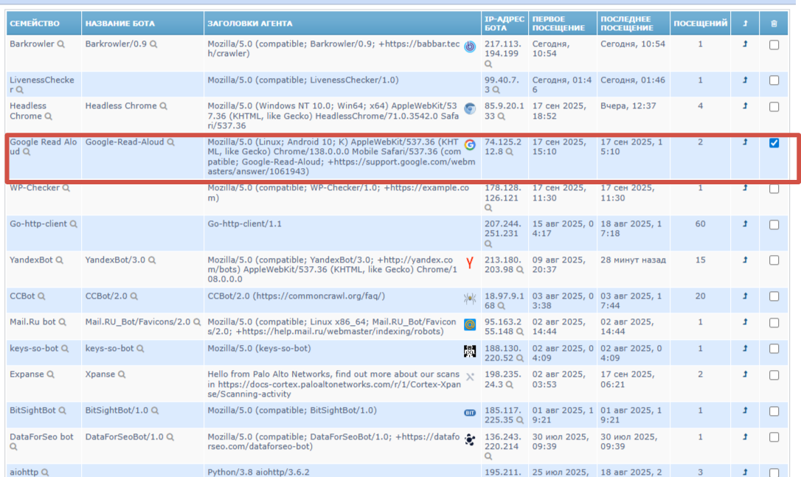Enable the checkbox in the YandexBot row

[774, 260]
